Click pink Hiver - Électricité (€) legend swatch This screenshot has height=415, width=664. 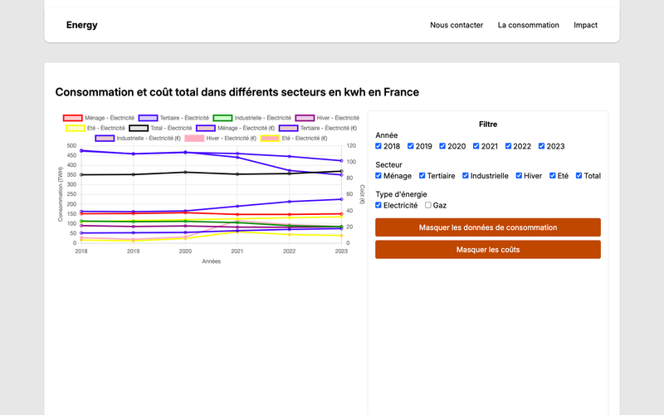tap(194, 139)
